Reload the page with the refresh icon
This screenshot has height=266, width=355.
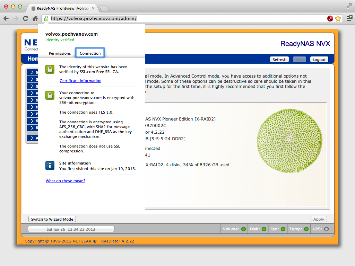25,19
